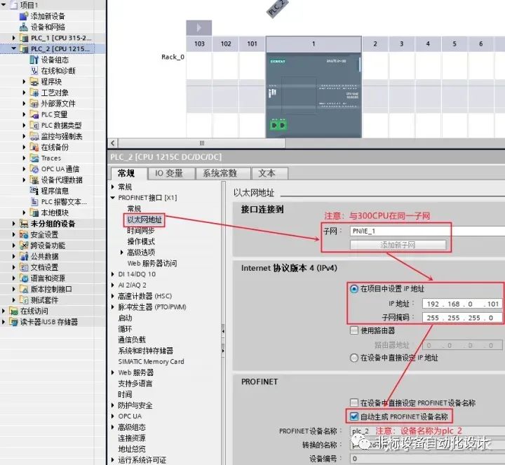Select SIMATIC Memory Card entry
Image resolution: width=505 pixels, height=465 pixels.
tap(151, 361)
